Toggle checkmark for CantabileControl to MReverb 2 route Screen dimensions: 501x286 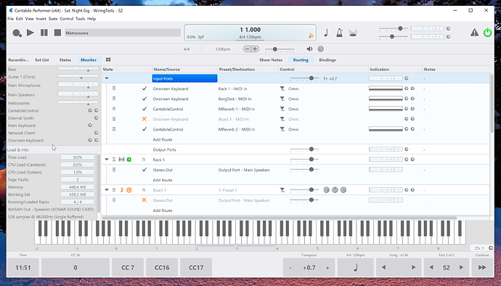click(144, 129)
